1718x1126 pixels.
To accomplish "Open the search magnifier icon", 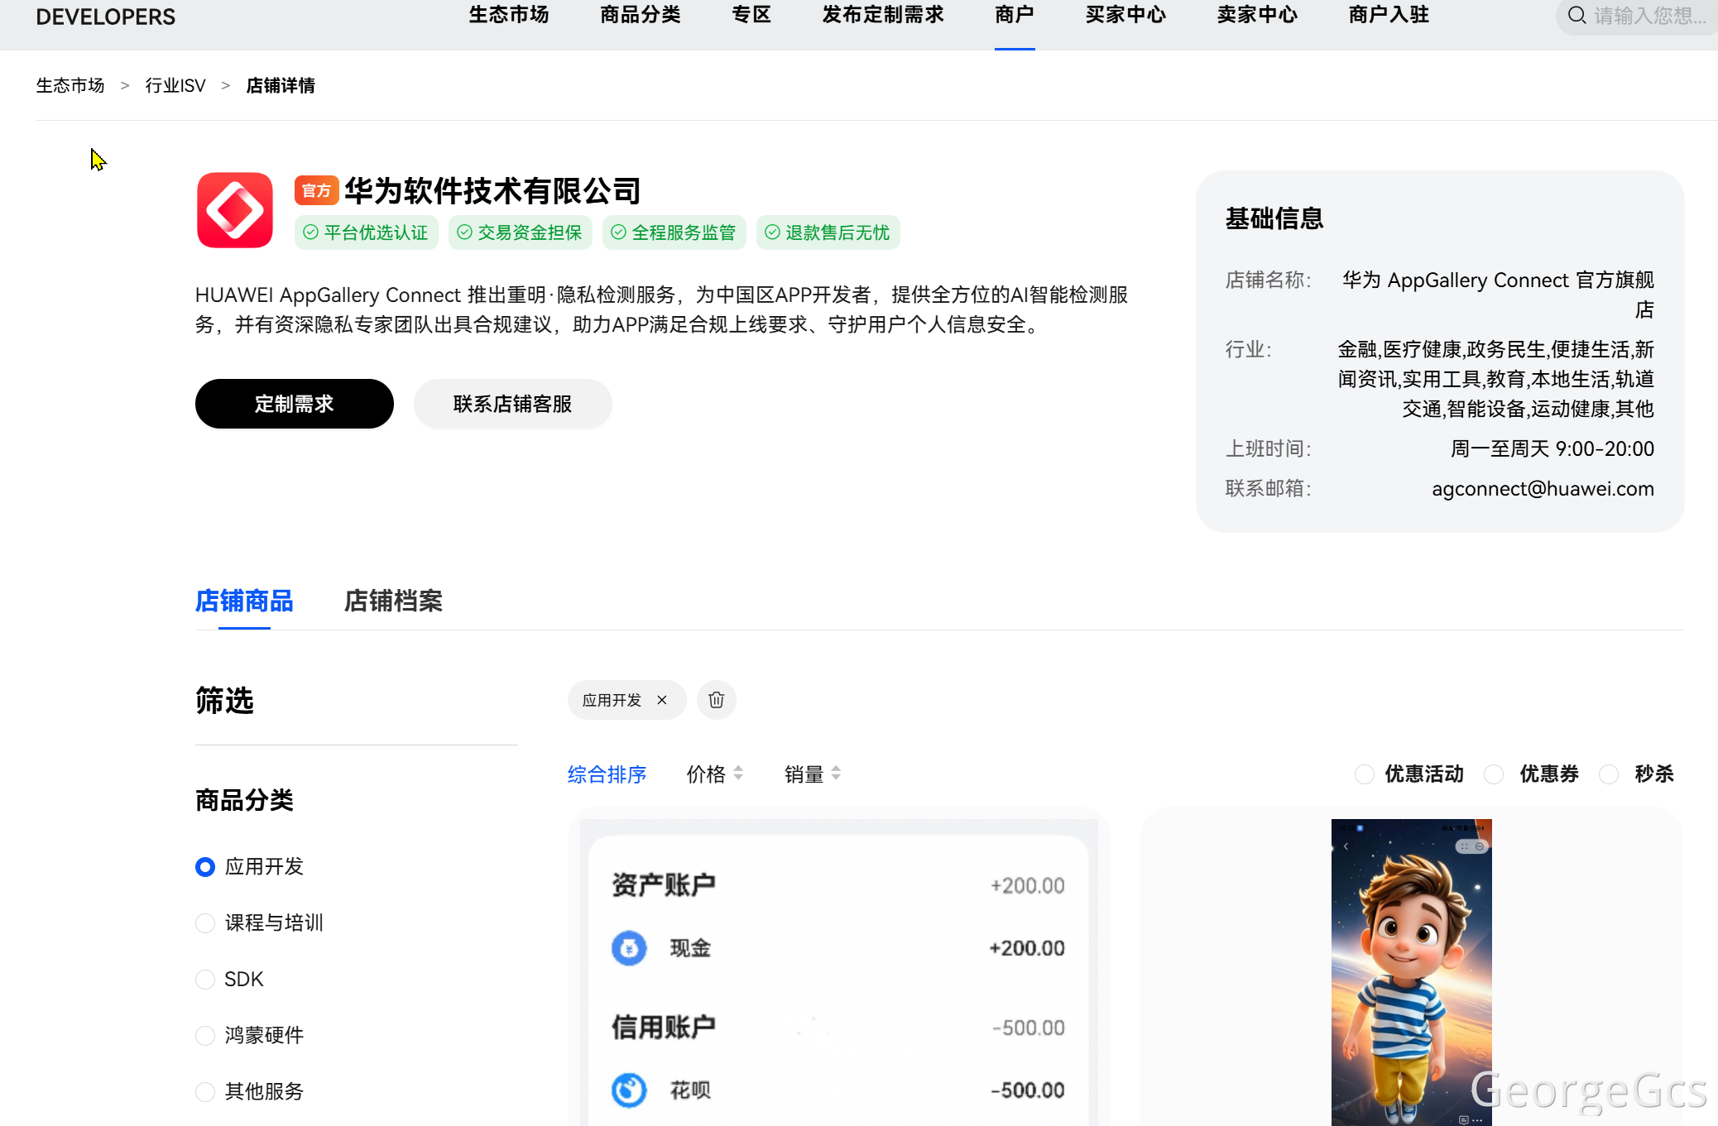I will pyautogui.click(x=1576, y=16).
